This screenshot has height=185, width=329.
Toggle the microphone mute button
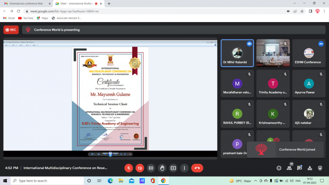coord(129,168)
